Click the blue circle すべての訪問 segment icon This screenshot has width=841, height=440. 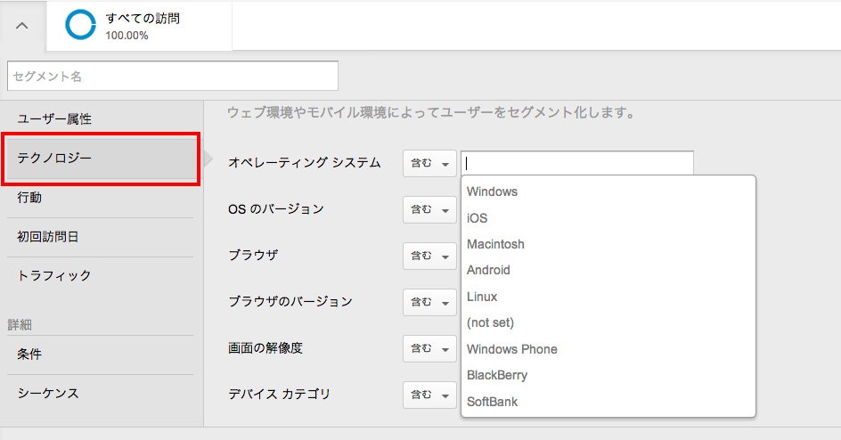(80, 25)
